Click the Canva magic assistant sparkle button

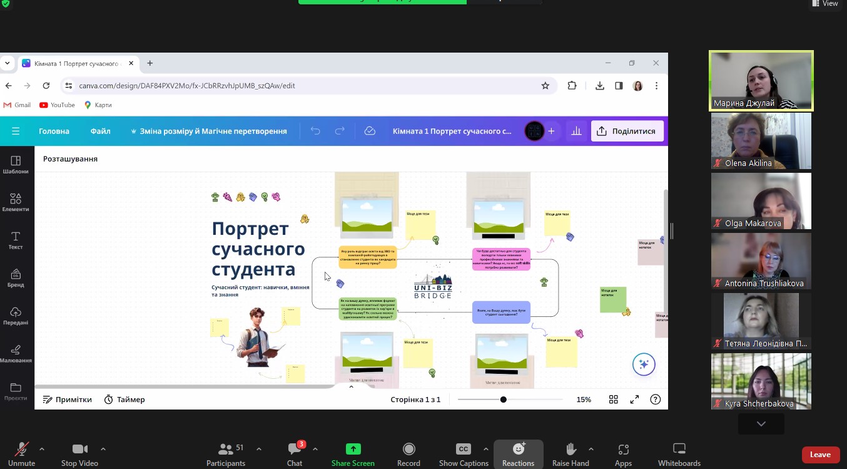click(x=644, y=364)
